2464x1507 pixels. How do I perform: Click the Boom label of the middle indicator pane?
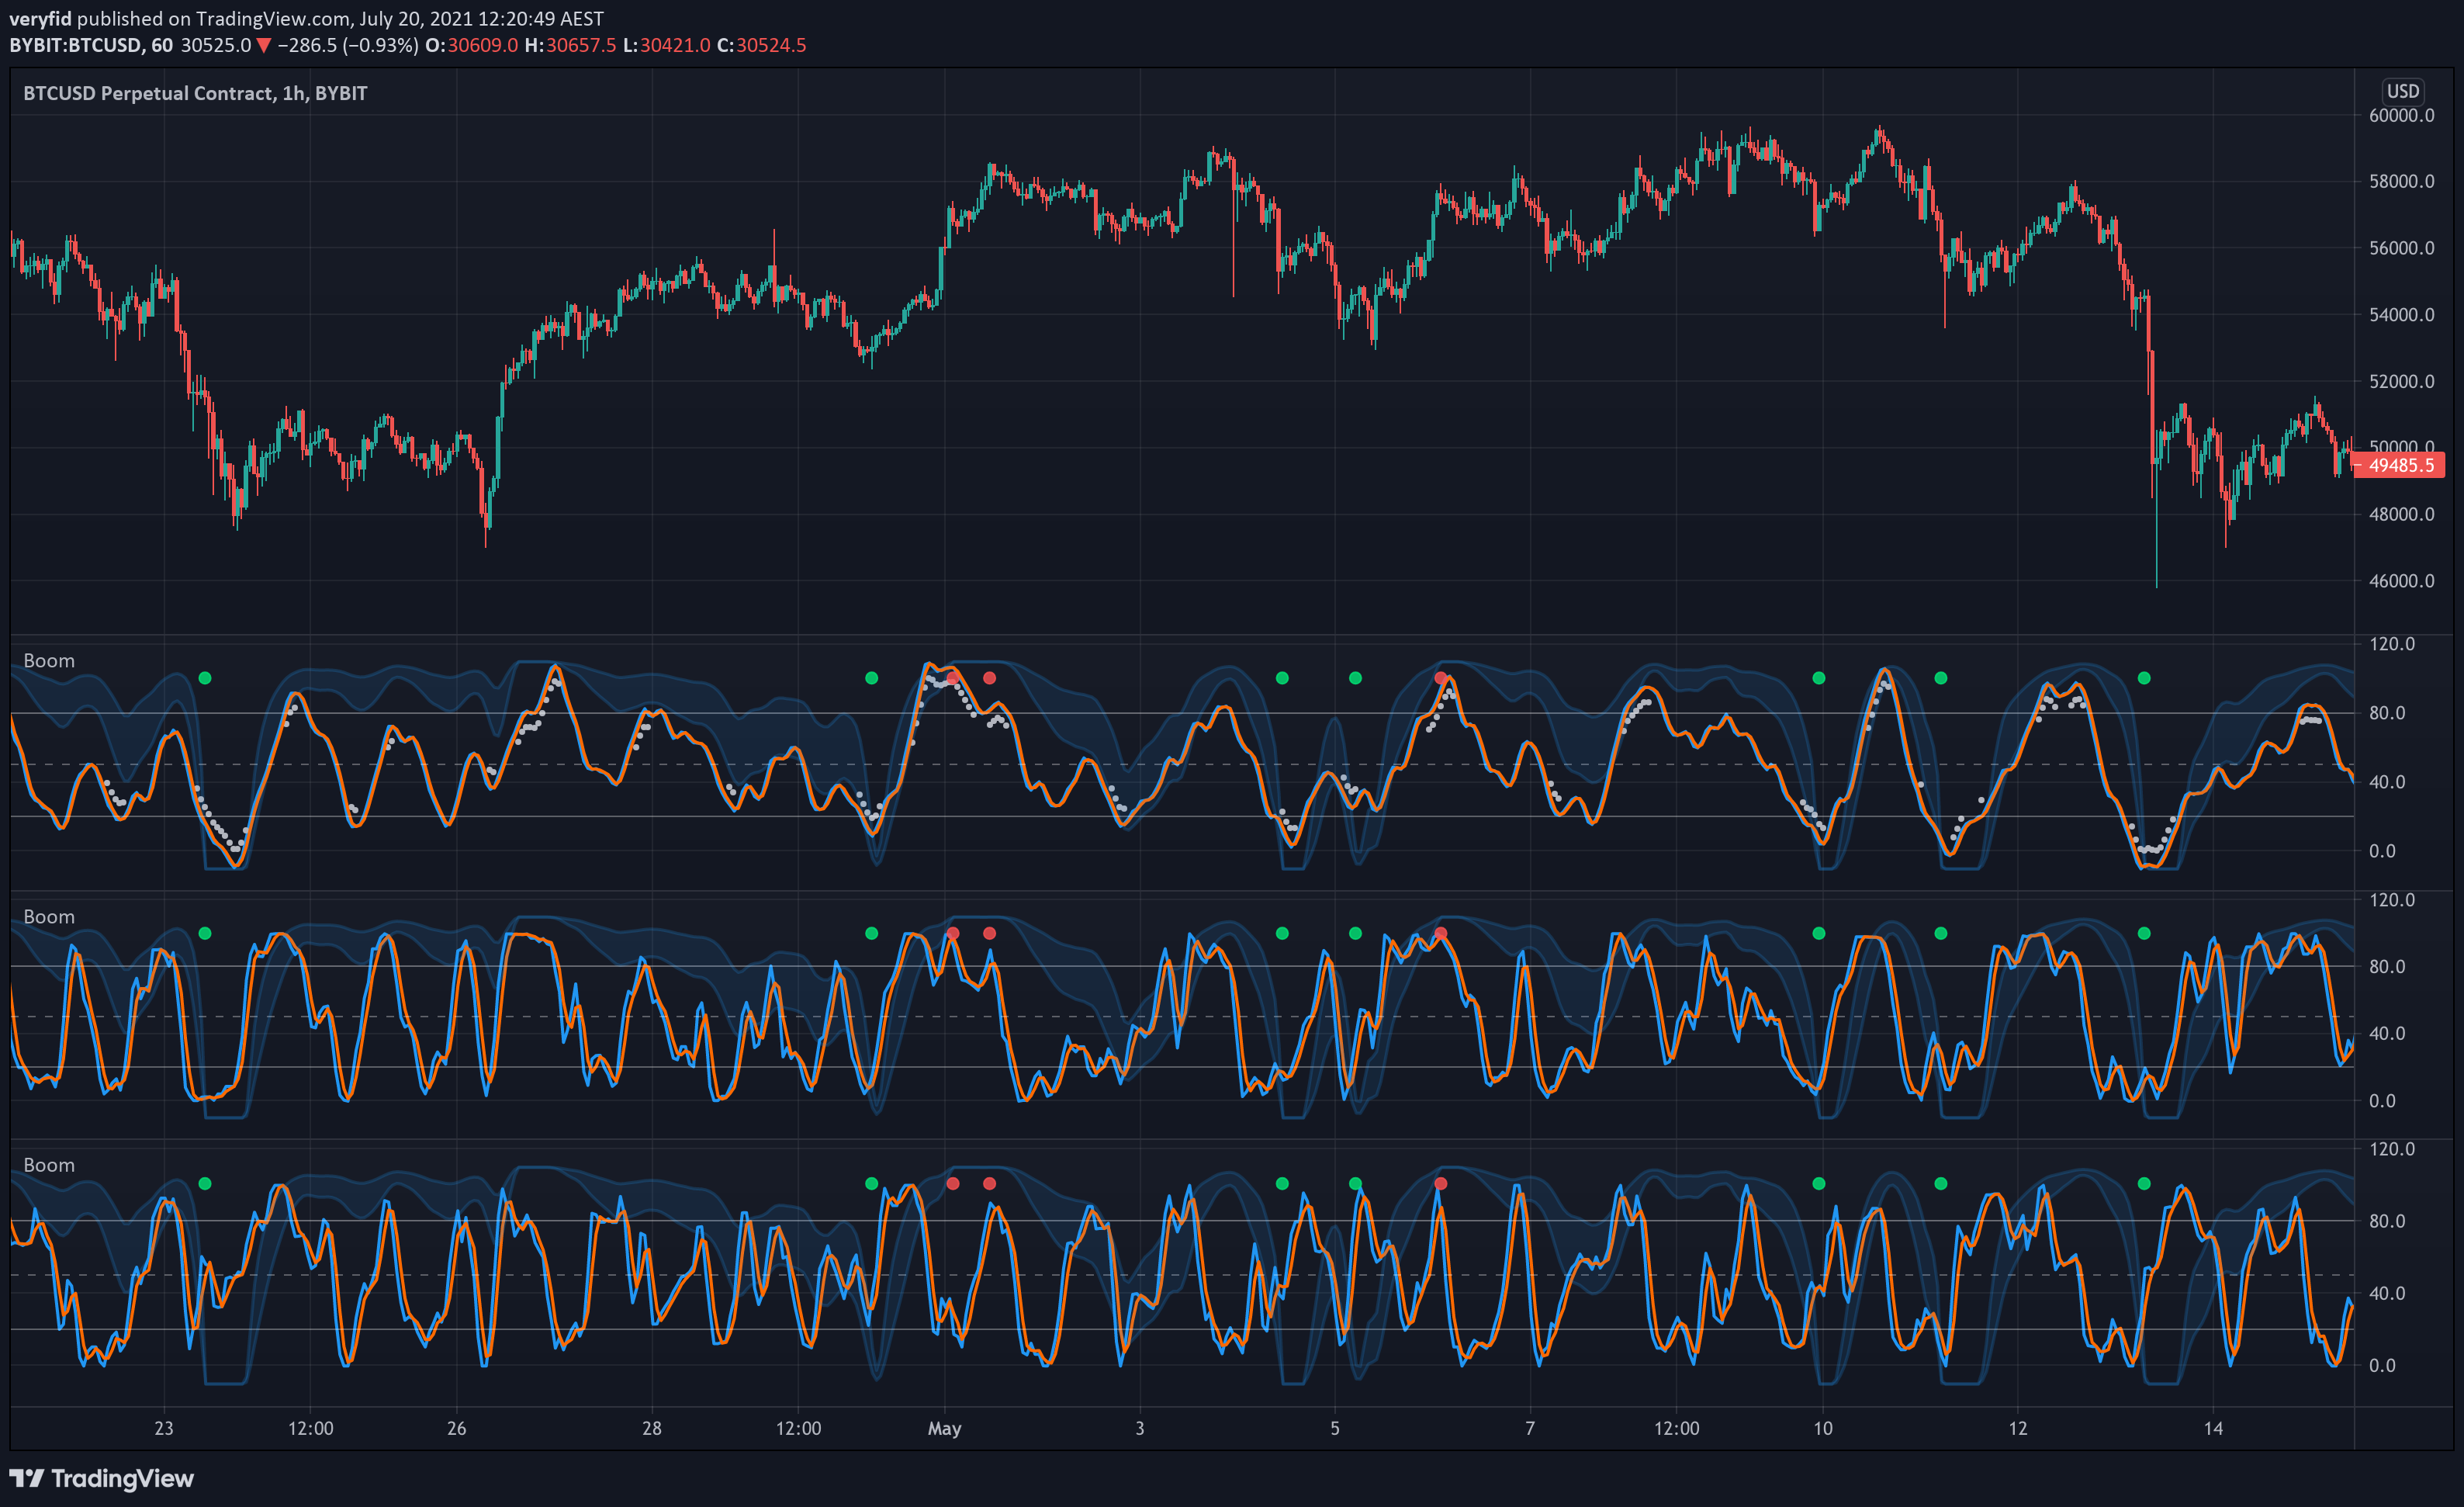coord(49,917)
